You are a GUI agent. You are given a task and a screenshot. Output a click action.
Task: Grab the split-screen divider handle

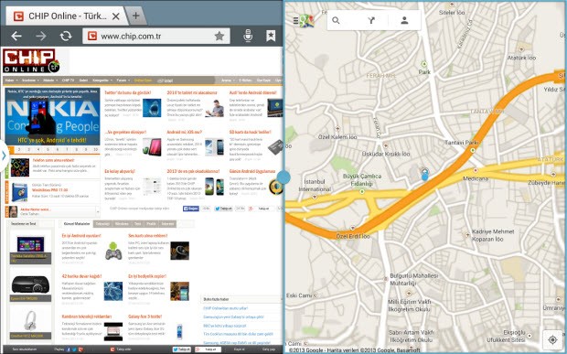point(283,177)
